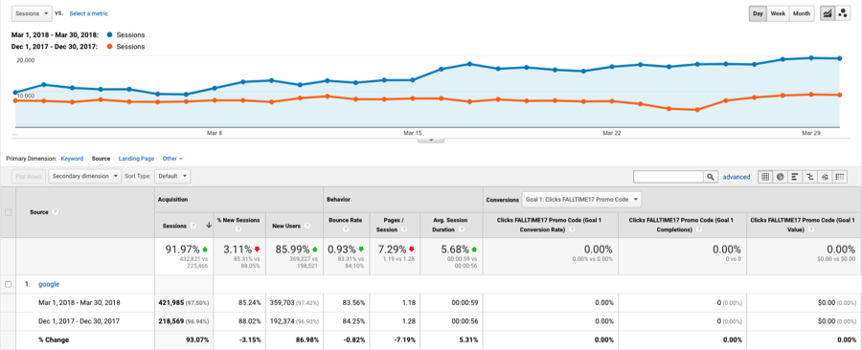Select the Percentage pie chart view icon
Image resolution: width=862 pixels, height=350 pixels.
click(780, 177)
